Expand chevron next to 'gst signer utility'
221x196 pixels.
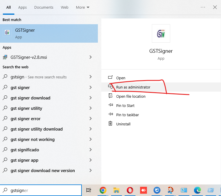tap(90, 108)
